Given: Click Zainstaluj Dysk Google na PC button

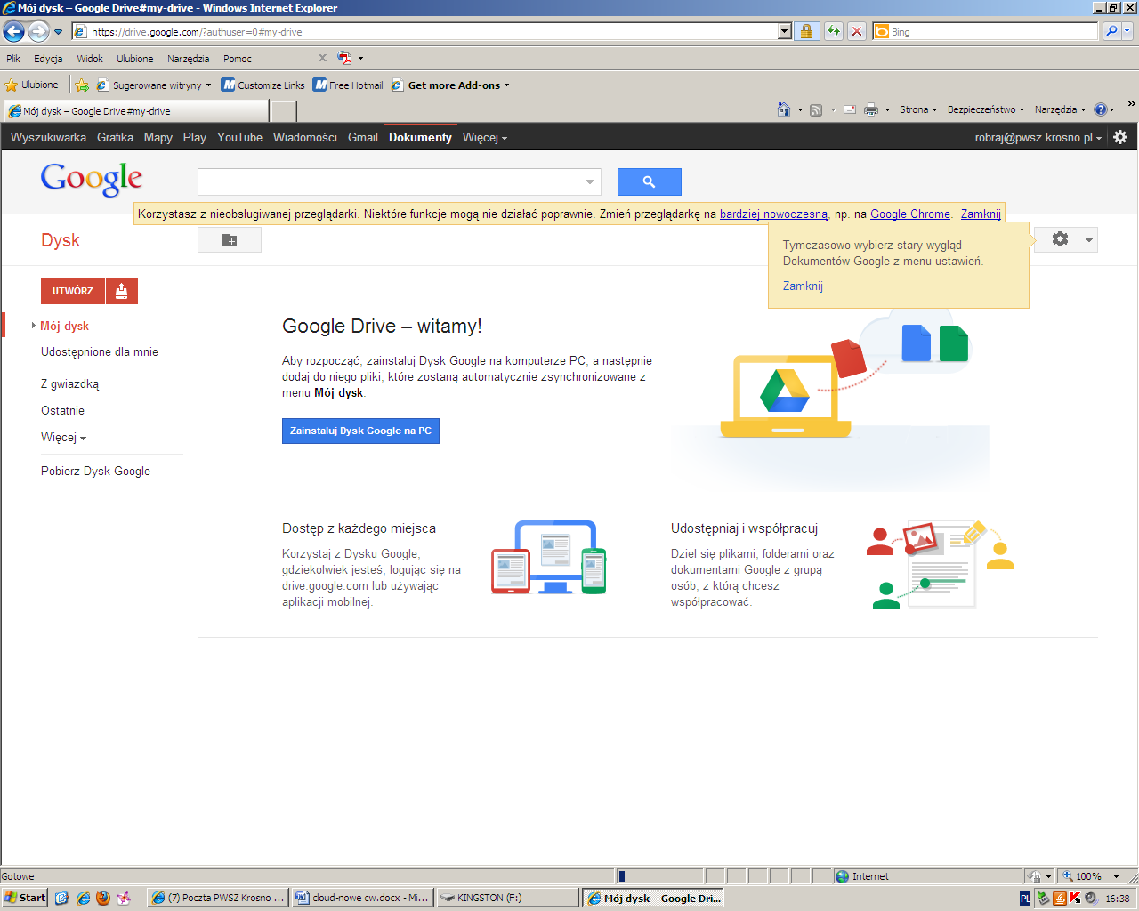Looking at the screenshot, I should coord(360,431).
